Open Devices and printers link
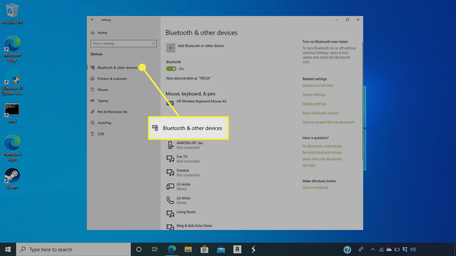This screenshot has width=456, height=256. 318,85
